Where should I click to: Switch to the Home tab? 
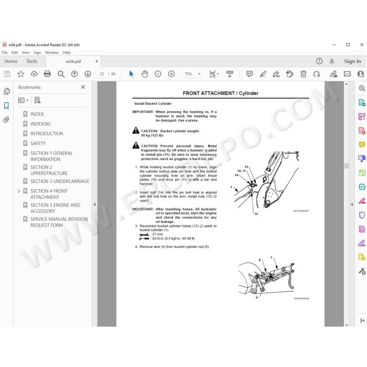[11, 61]
